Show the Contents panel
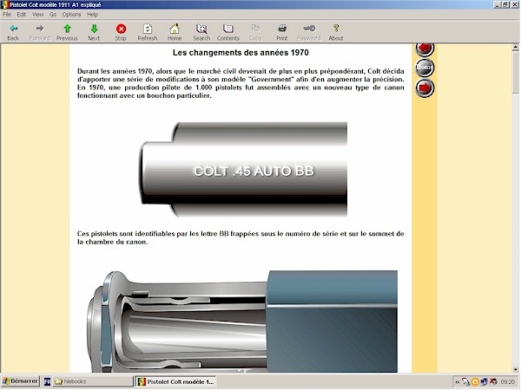The height and width of the screenshot is (390, 521). point(228,32)
